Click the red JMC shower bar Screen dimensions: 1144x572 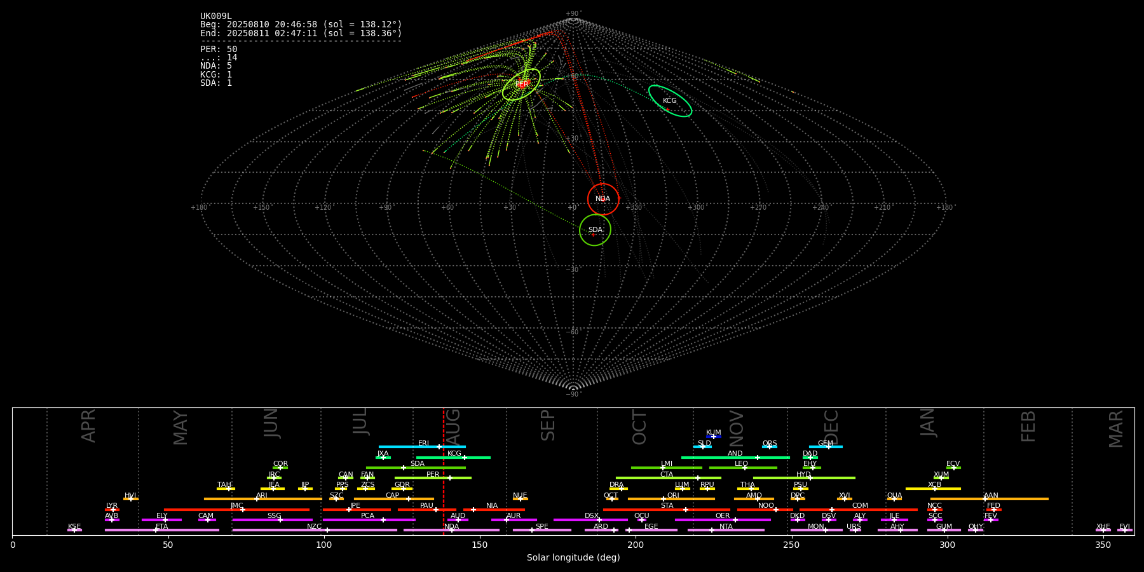(236, 510)
